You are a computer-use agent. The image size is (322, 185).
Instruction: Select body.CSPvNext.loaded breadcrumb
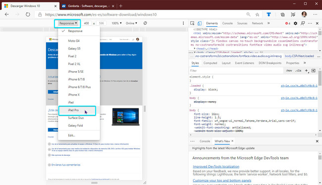(299, 56)
